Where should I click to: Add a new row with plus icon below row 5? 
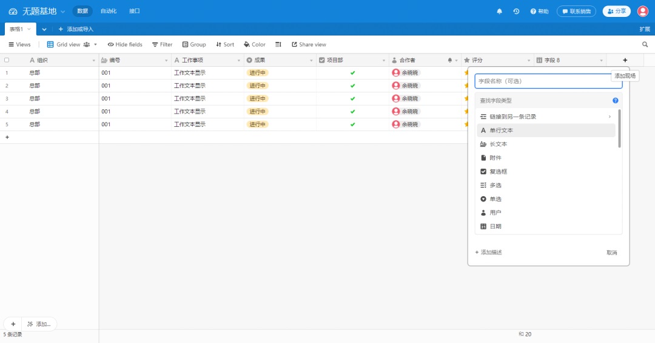point(7,137)
